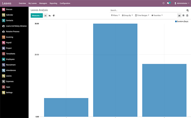This screenshot has width=191, height=118.
Task: Open the Filters dropdown
Action: tap(115, 15)
